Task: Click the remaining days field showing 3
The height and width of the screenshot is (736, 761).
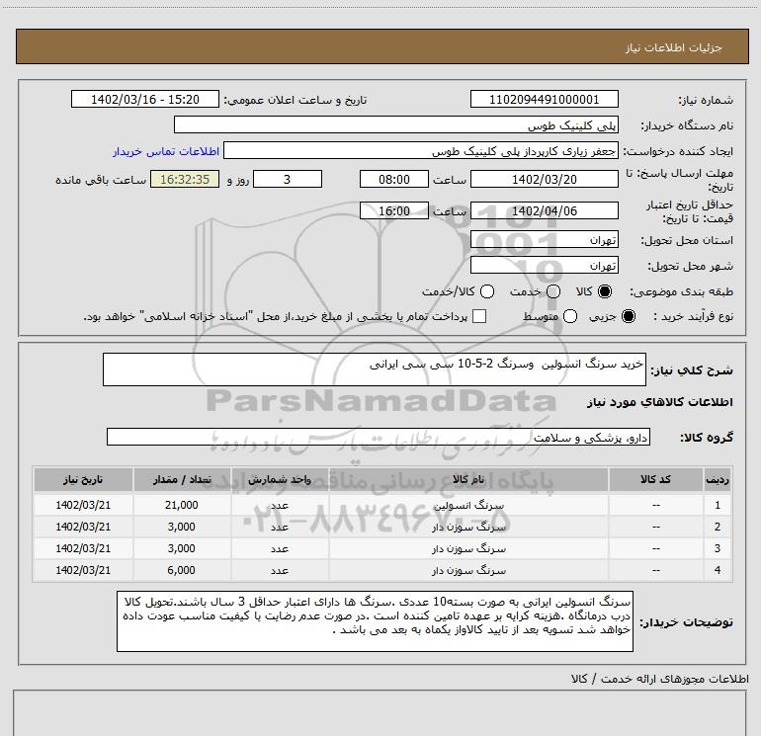Action: click(x=288, y=179)
